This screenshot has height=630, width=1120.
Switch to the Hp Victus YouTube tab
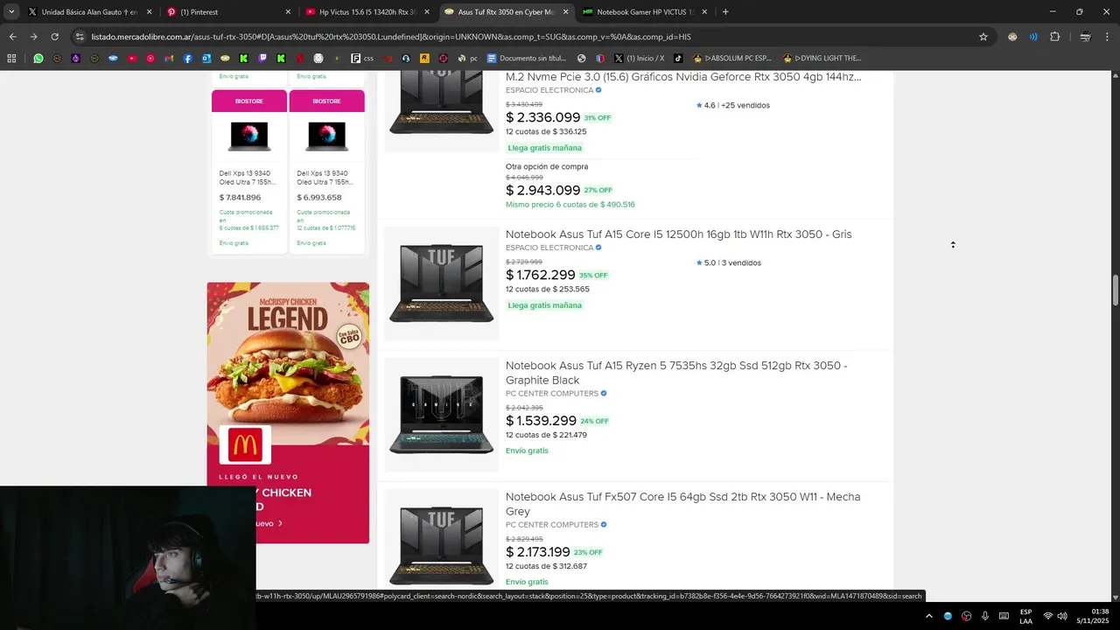(367, 12)
